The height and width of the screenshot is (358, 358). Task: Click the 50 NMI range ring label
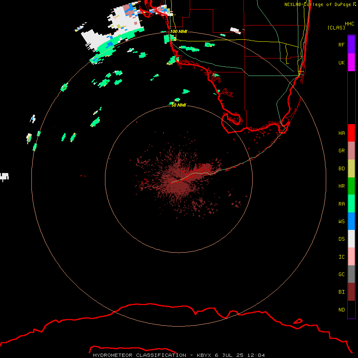coord(179,105)
